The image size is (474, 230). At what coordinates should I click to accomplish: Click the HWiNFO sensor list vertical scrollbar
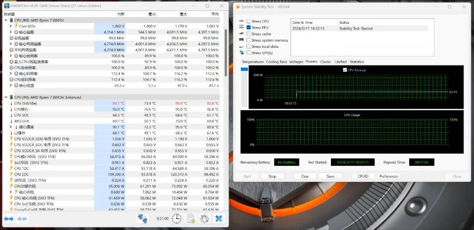click(x=226, y=53)
